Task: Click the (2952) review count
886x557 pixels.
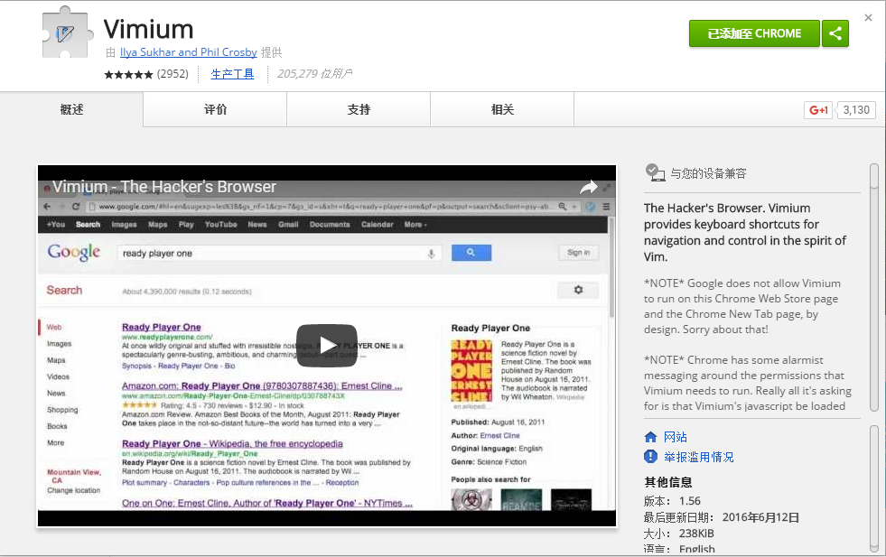Action: point(173,74)
